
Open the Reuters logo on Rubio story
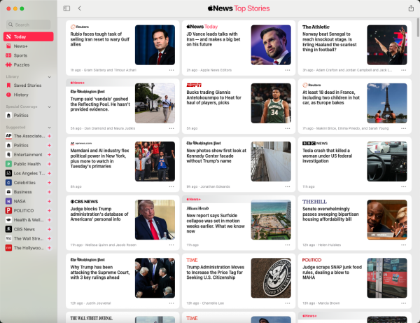(x=80, y=27)
